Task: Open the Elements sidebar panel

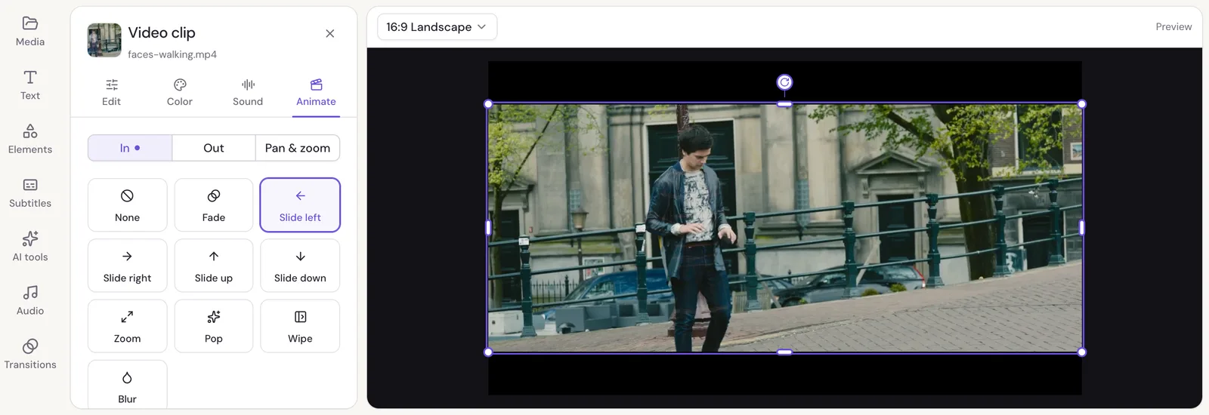Action: [30, 140]
